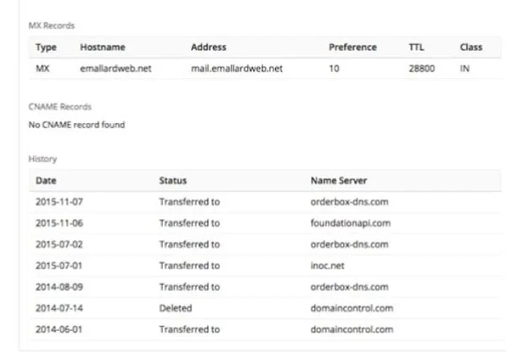Viewport: 506px width, 353px height.
Task: Select the 2015-11-07 history row
Action: [265, 202]
